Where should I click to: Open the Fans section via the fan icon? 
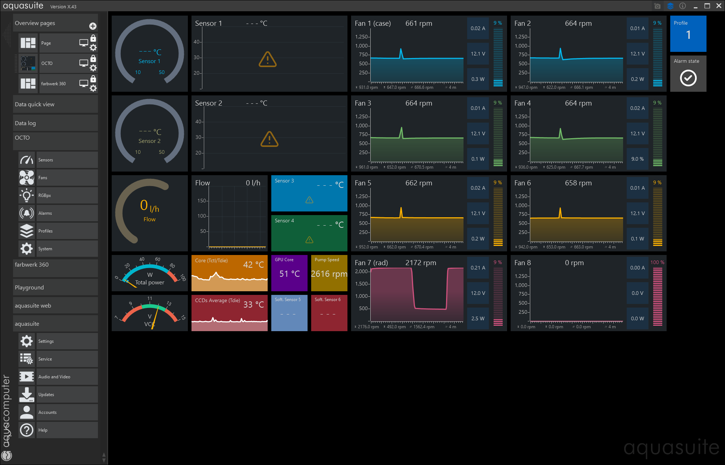[x=27, y=178]
